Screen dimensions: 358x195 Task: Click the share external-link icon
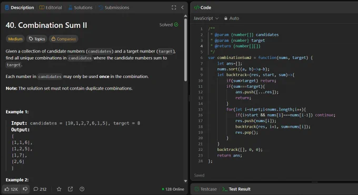(x=71, y=189)
